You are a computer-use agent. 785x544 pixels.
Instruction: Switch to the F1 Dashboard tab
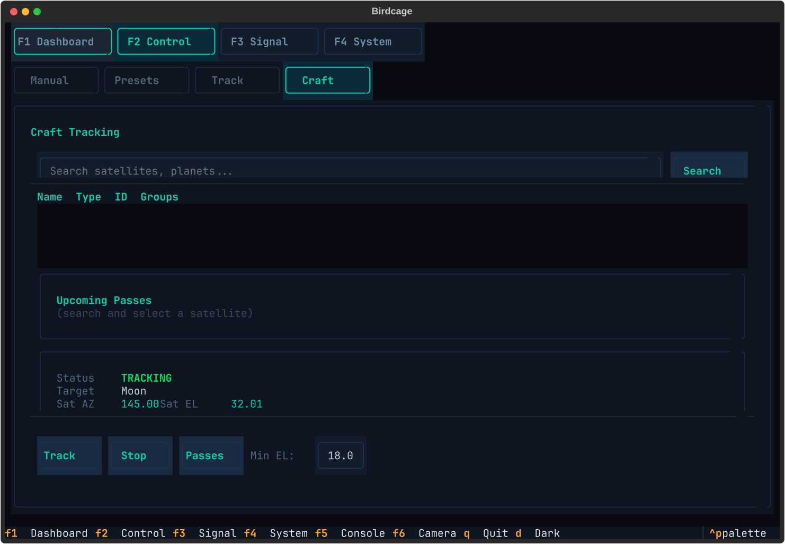click(63, 41)
